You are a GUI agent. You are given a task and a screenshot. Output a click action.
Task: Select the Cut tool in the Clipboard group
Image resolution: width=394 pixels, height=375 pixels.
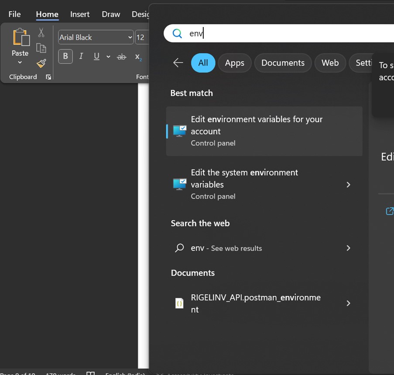point(42,33)
